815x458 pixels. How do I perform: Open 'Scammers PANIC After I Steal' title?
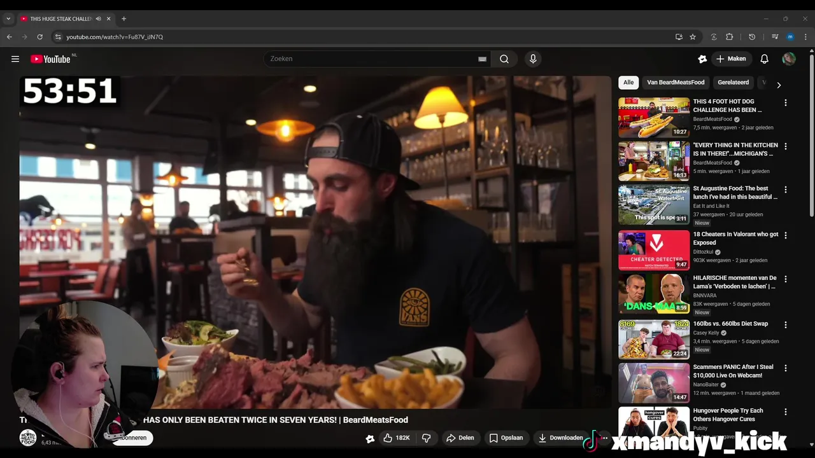point(733,371)
